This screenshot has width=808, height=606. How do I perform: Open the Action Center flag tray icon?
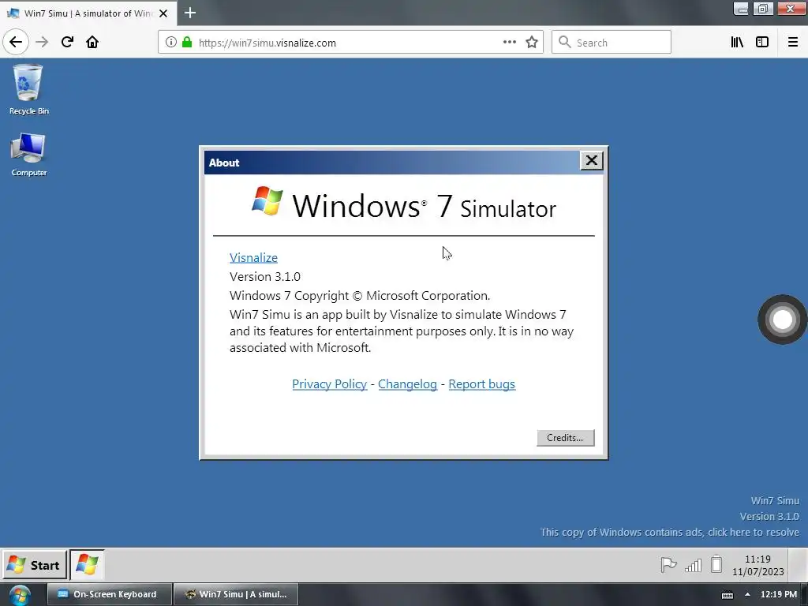coord(668,565)
